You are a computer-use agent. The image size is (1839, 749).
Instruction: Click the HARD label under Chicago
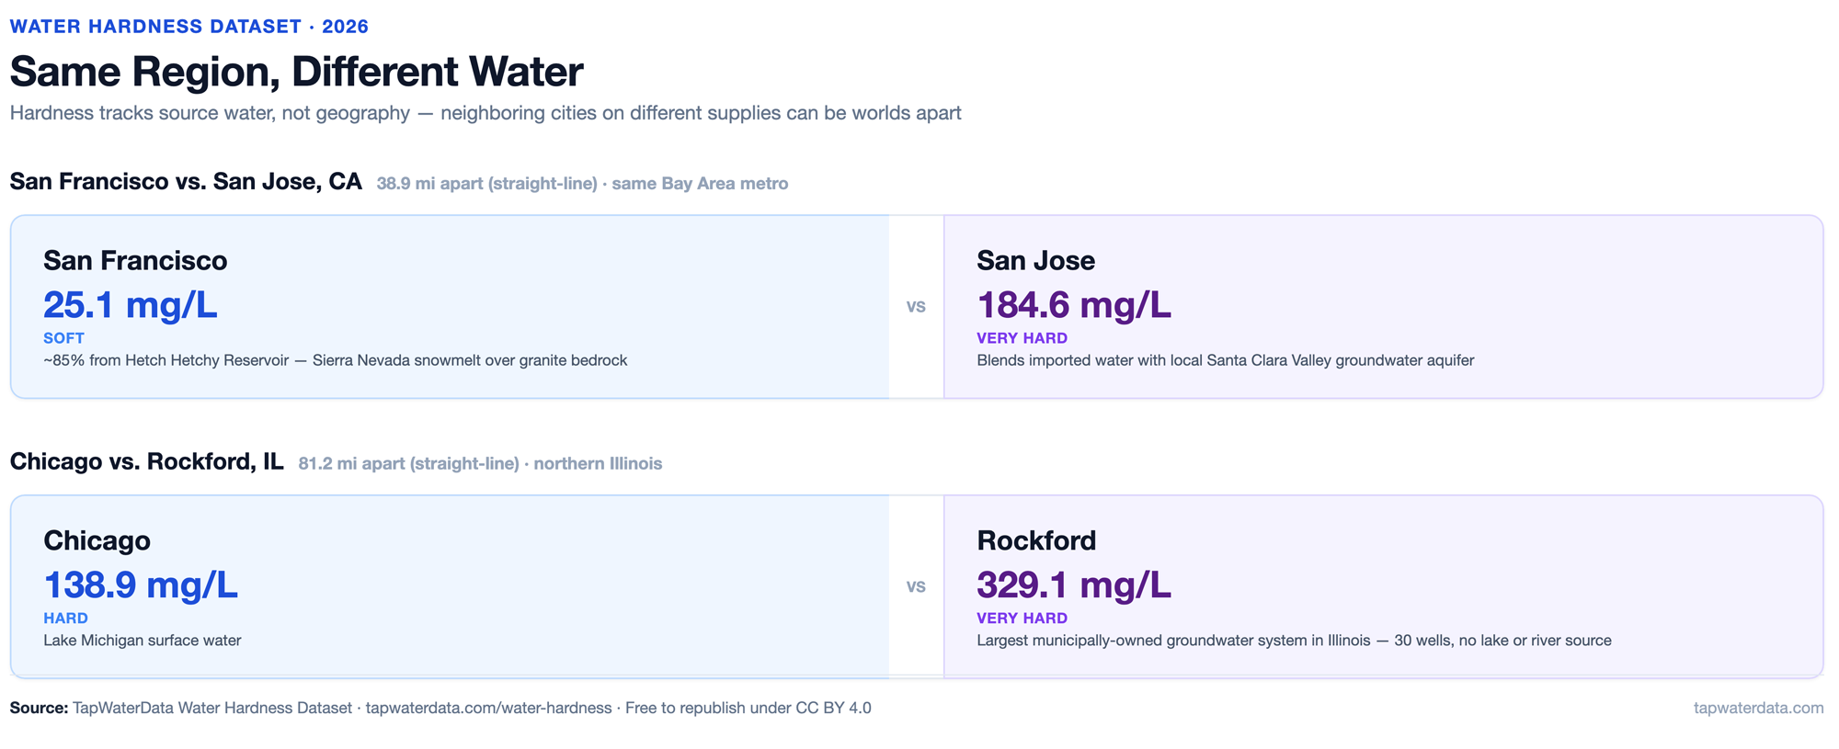click(65, 618)
